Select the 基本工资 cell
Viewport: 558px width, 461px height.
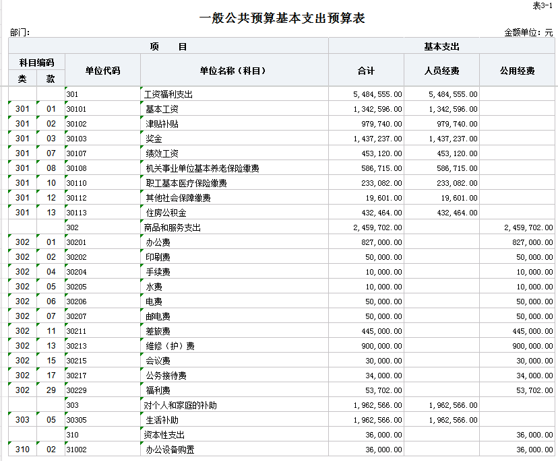click(x=234, y=109)
